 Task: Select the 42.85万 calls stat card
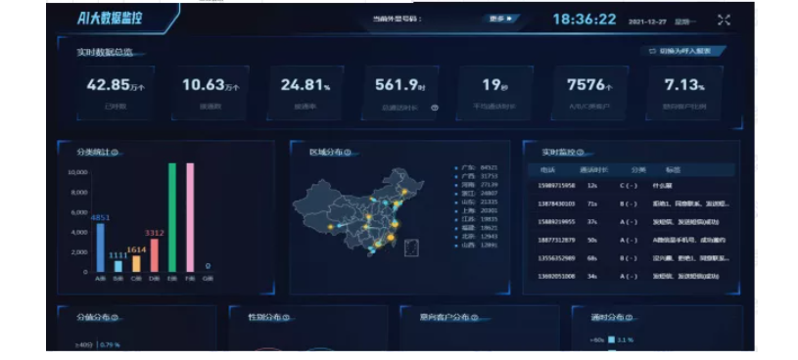click(x=116, y=93)
